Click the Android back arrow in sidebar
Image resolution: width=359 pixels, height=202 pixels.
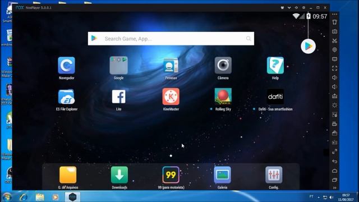[334, 162]
